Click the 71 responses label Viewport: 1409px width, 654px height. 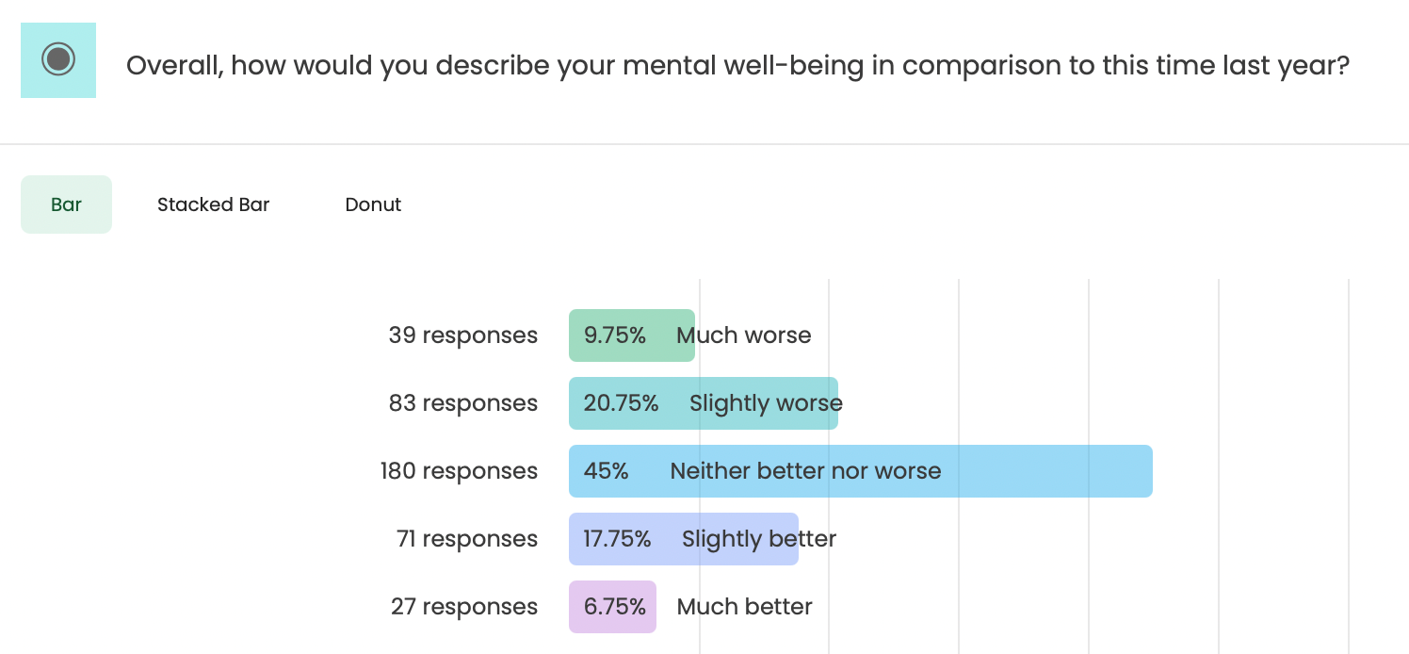(467, 539)
